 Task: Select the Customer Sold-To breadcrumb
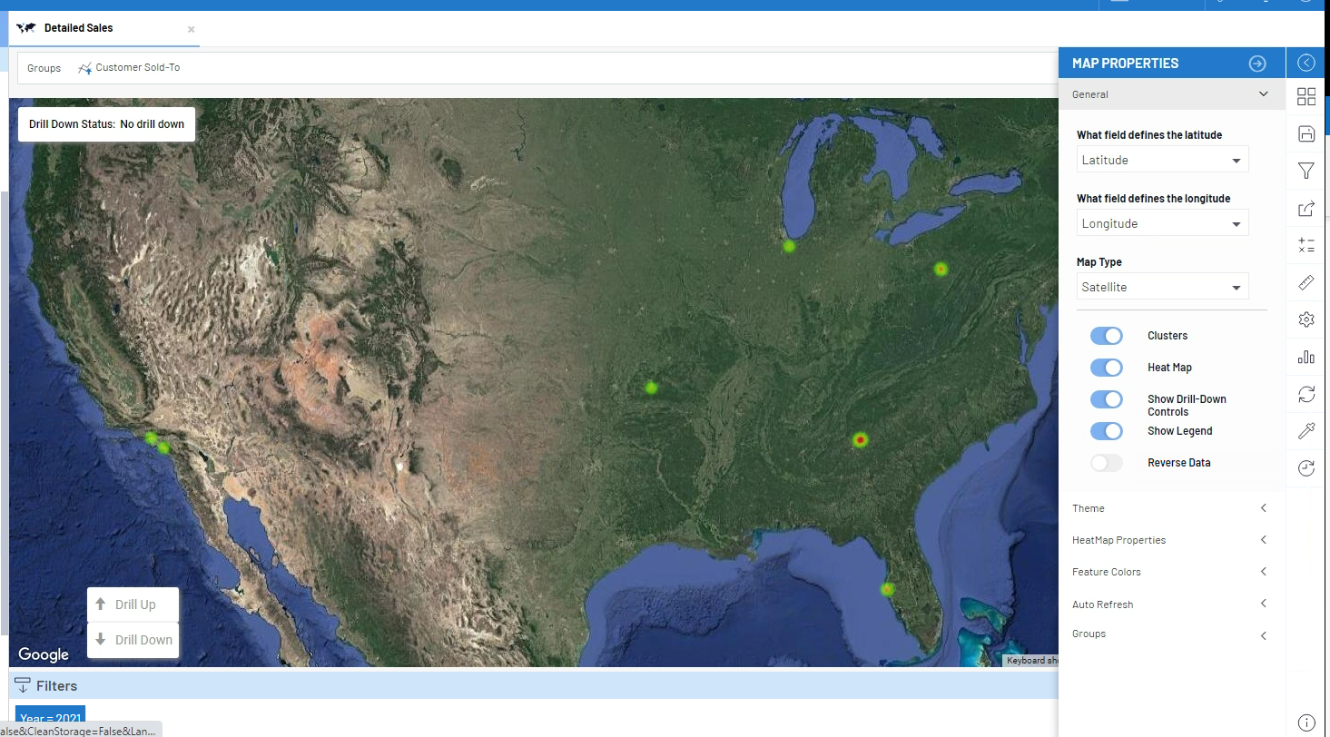(x=136, y=66)
